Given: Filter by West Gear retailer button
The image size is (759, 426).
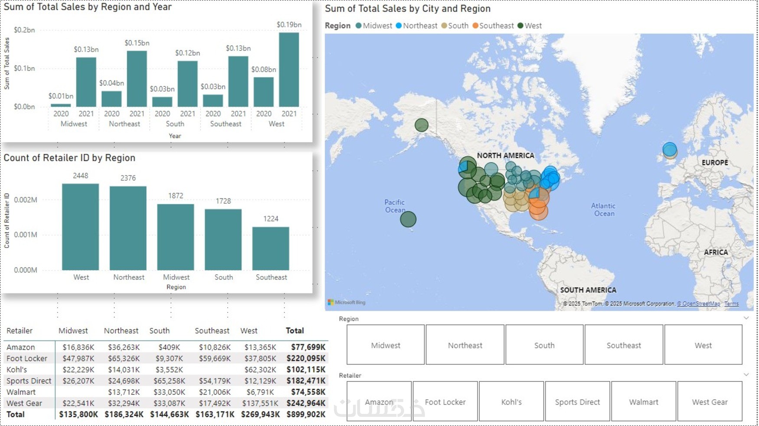Looking at the screenshot, I should pos(710,401).
